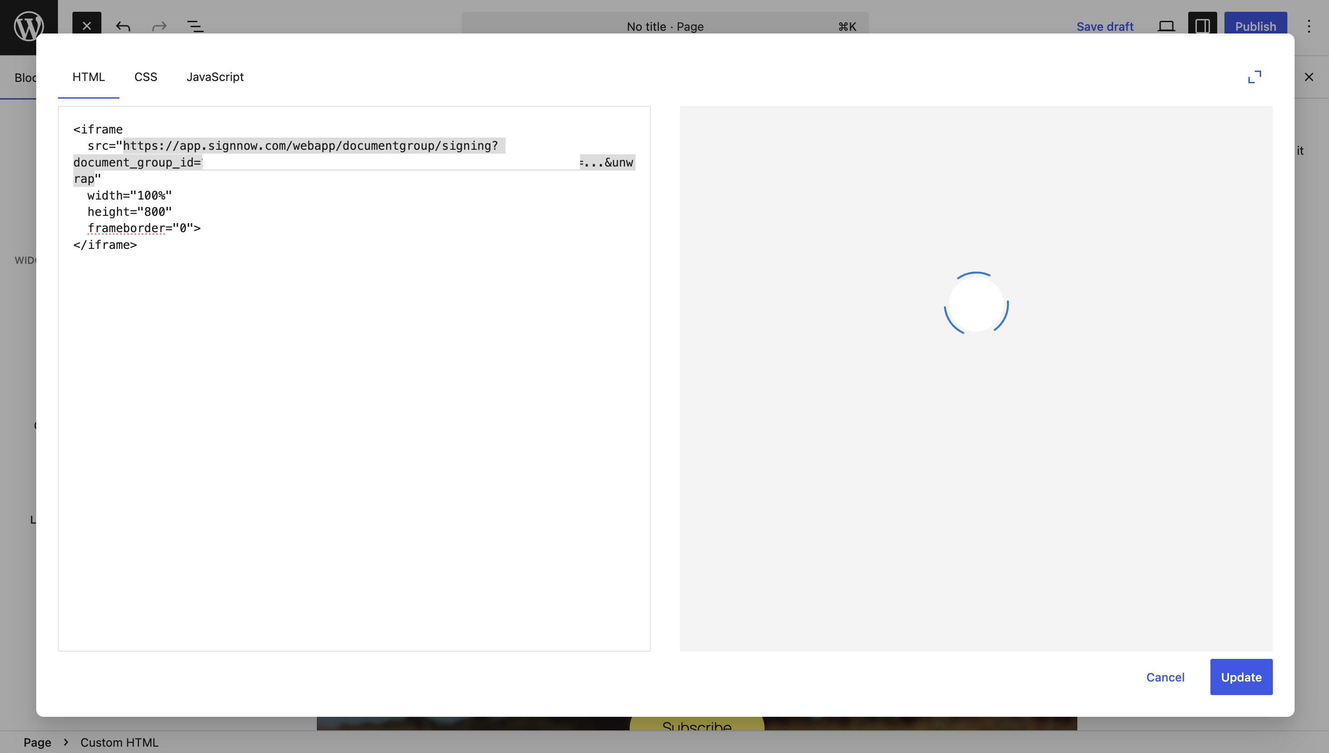Cancel the HTML edit dialog
This screenshot has width=1329, height=753.
click(1165, 677)
